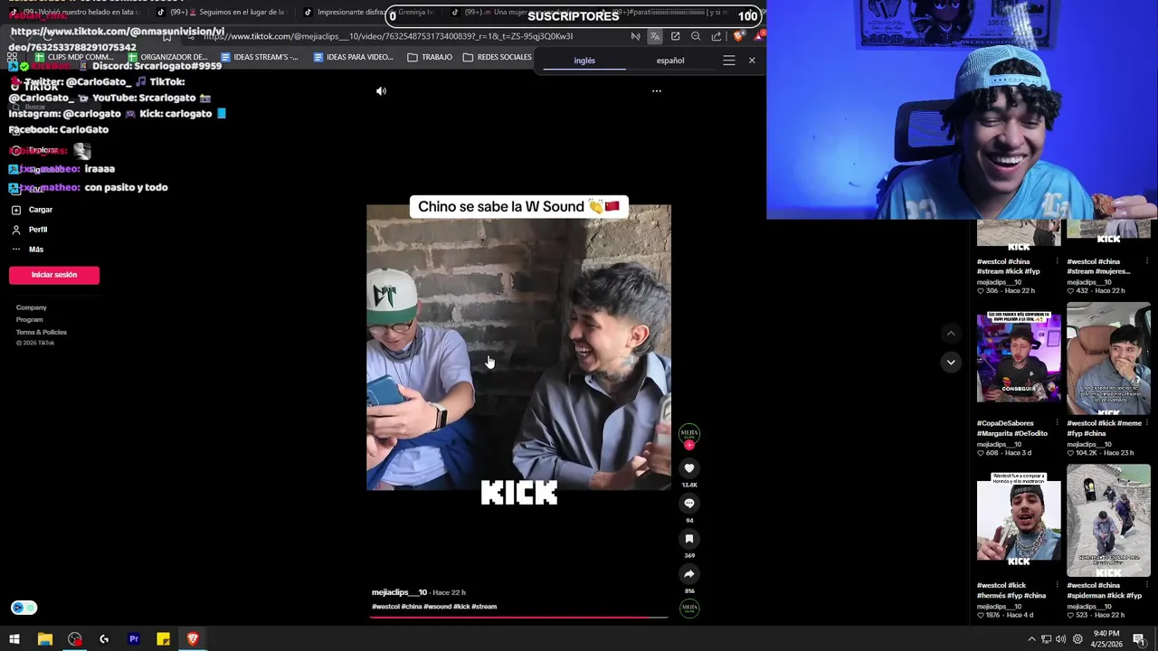
Task: Open the spinning sound disc icon
Action: pyautogui.click(x=689, y=609)
